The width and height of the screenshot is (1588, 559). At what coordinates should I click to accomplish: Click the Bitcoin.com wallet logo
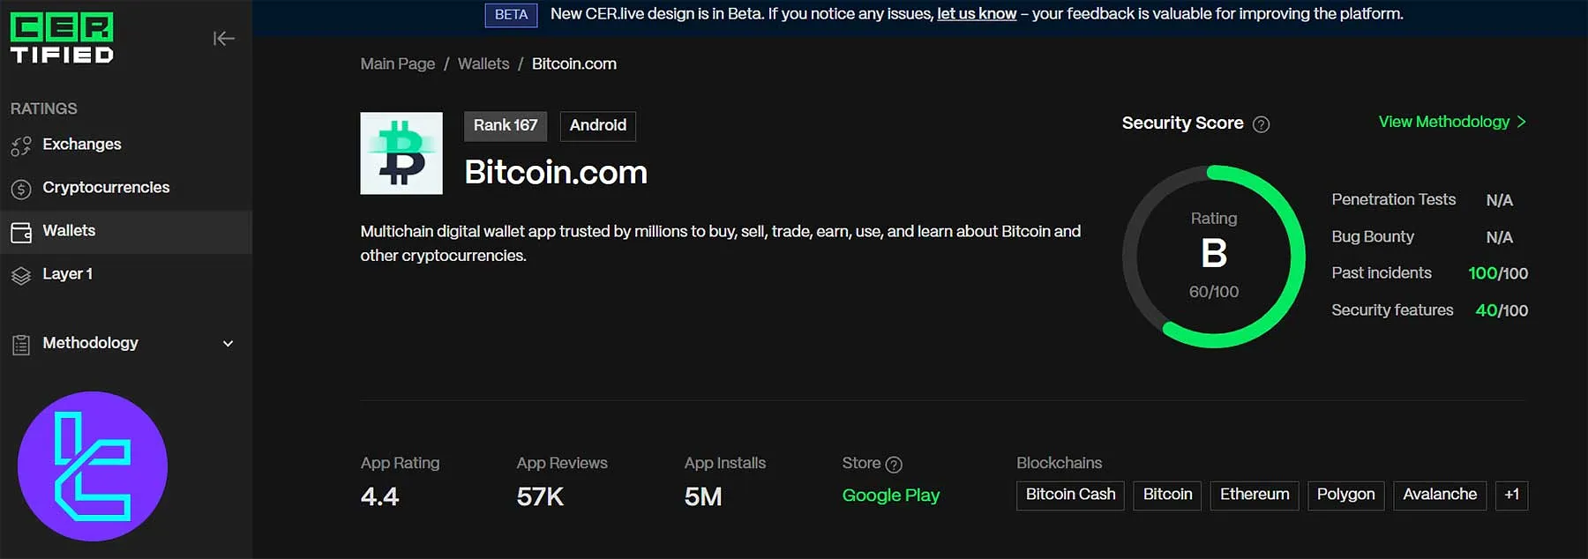(x=401, y=153)
